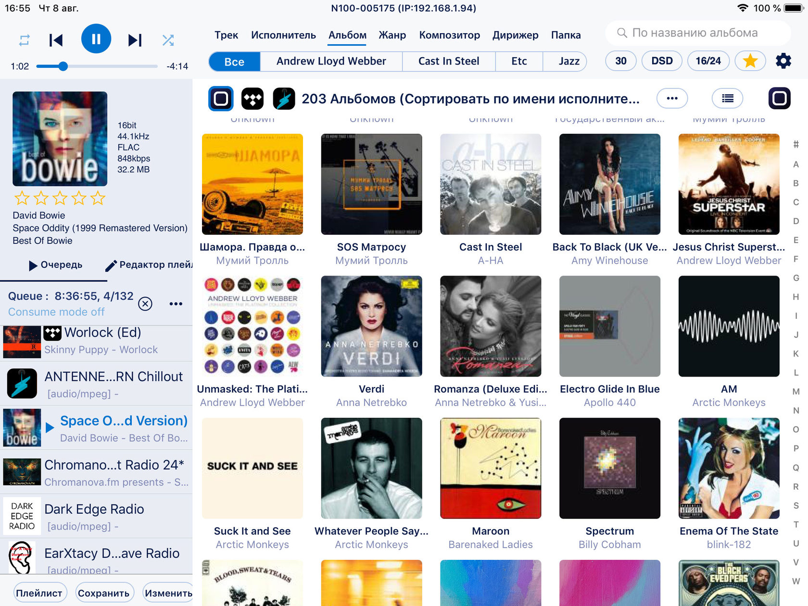Open the Дирижер tab
Image resolution: width=808 pixels, height=606 pixels.
coord(515,35)
